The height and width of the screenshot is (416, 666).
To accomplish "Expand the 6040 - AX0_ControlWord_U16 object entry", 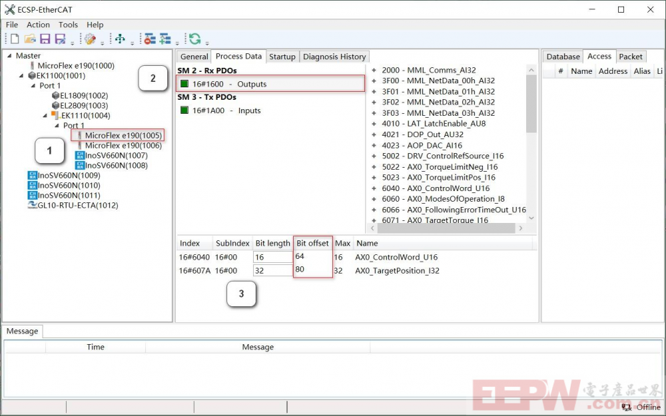I will [x=374, y=188].
